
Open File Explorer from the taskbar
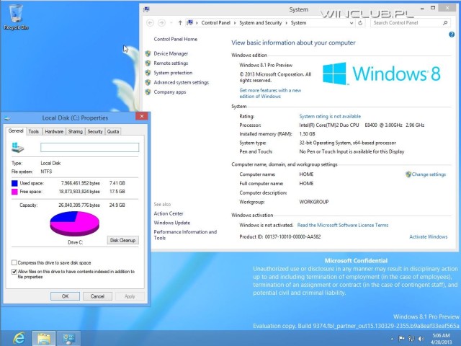[44, 337]
